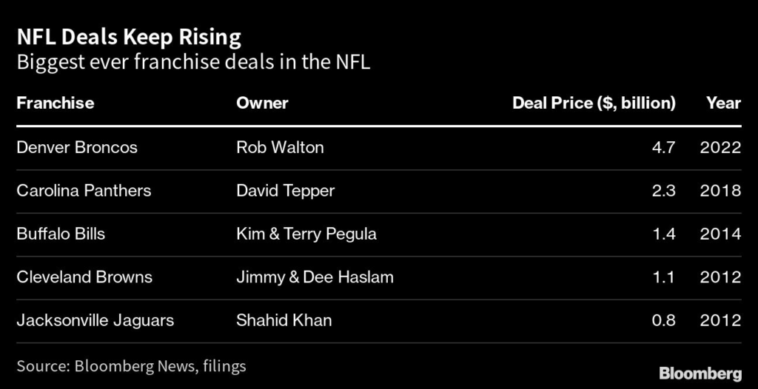758x389 pixels.
Task: Click the "Biggest ever franchise deals" subtitle
Action: pos(193,62)
